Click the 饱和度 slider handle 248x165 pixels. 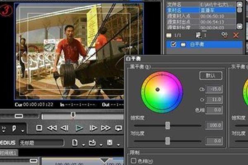[168, 125]
